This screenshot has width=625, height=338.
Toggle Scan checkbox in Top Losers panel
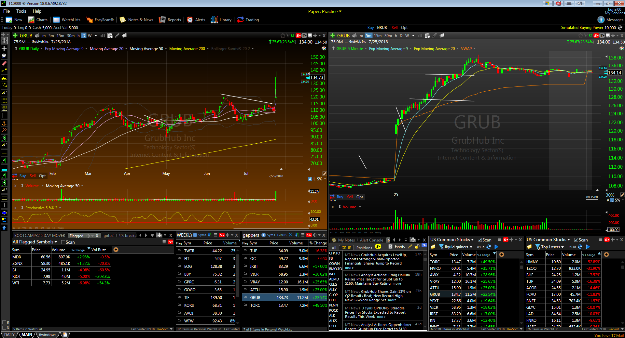576,240
